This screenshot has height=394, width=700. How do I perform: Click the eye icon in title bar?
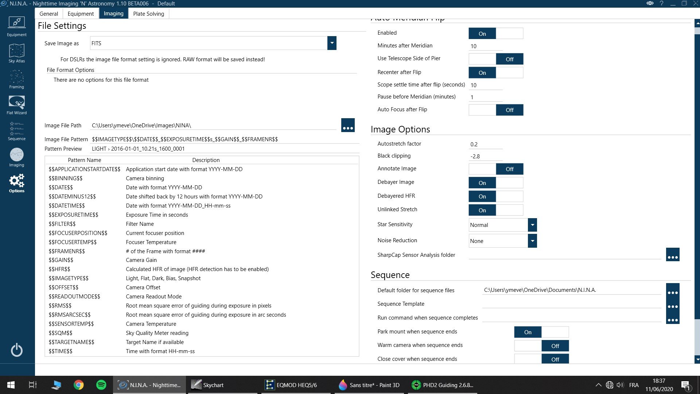650,3
